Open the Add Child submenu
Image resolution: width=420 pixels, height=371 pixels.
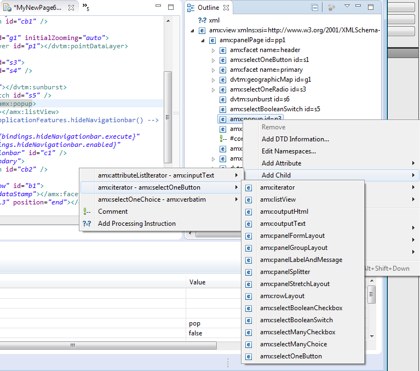pos(331,175)
